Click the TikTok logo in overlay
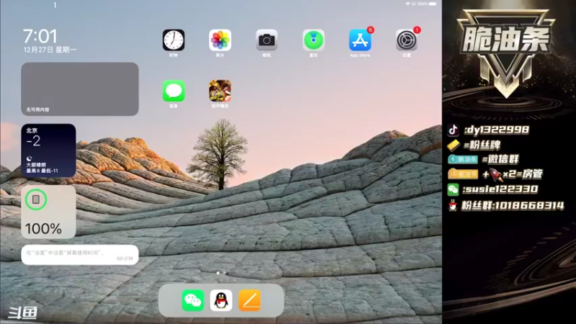The width and height of the screenshot is (576, 324). [x=454, y=130]
